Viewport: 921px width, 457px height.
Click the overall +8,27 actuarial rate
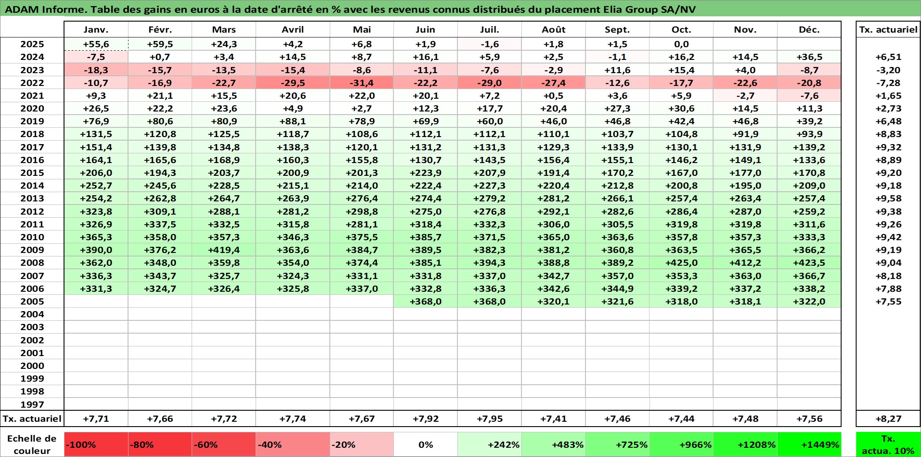[888, 419]
